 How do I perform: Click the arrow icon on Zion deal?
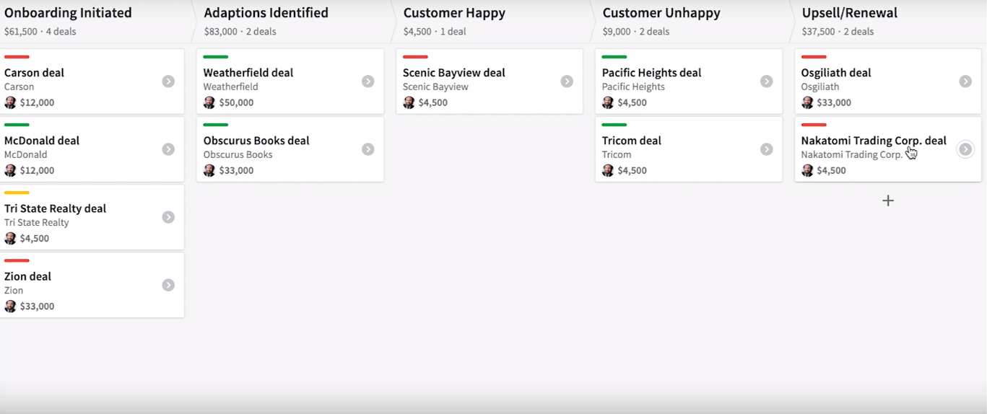click(168, 285)
